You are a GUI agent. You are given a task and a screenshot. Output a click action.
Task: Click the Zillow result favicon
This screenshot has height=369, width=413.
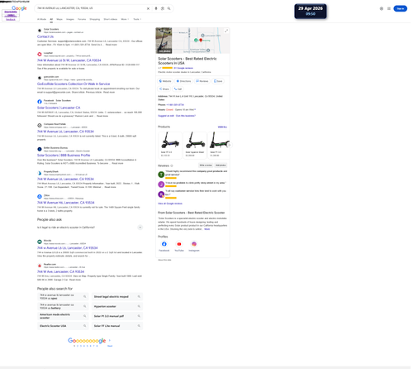click(x=40, y=197)
